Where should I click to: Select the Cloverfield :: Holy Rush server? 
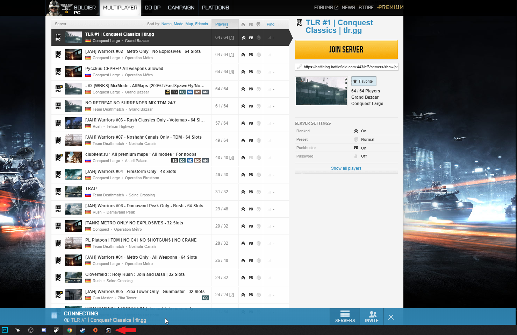(170, 278)
